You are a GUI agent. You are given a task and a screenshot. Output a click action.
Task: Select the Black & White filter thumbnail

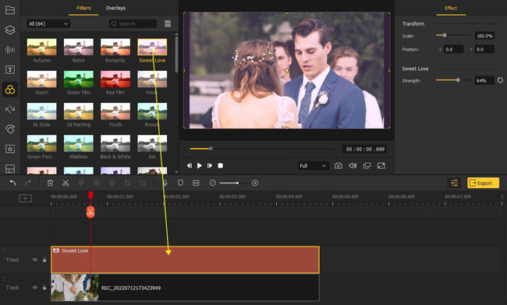click(x=115, y=144)
